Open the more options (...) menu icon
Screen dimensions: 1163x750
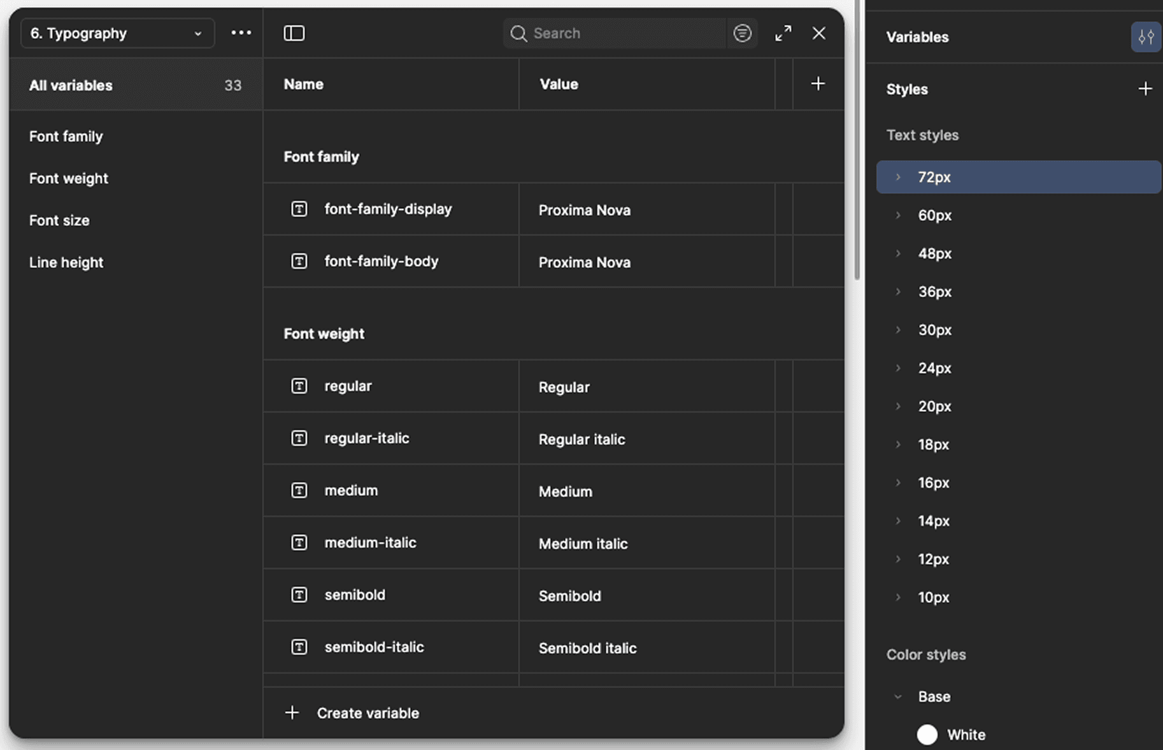[241, 32]
